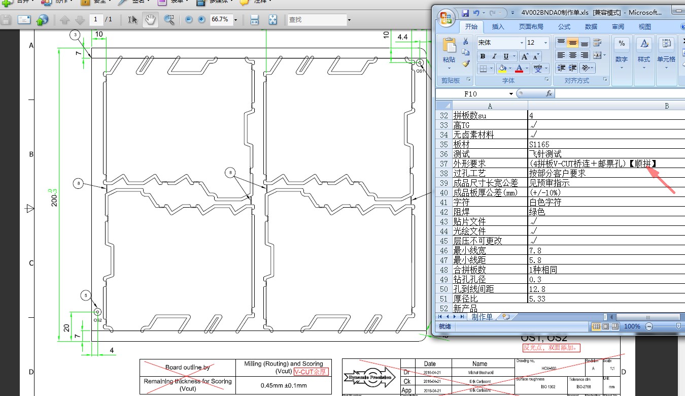Switch to 视图 ribbon tab
The image size is (685, 396).
coord(644,27)
